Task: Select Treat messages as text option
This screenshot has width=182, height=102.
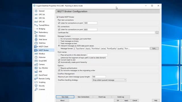Action: [x=59, y=43]
